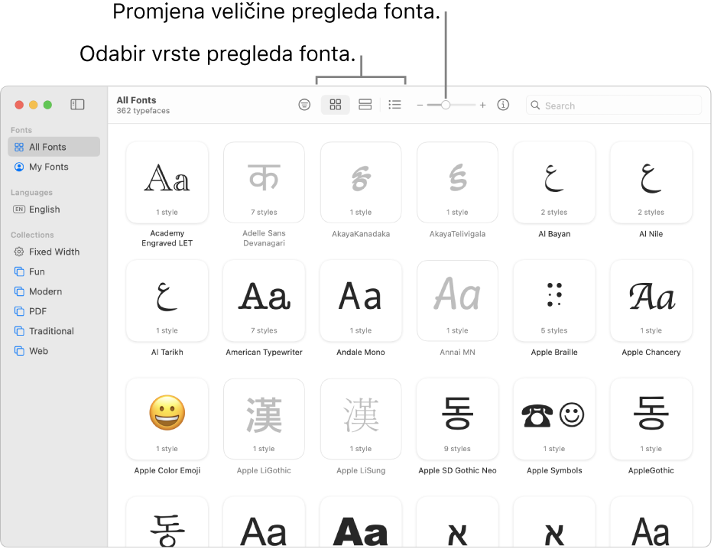Image resolution: width=714 pixels, height=549 pixels.
Task: Toggle the sidebar visibility button
Action: click(77, 104)
